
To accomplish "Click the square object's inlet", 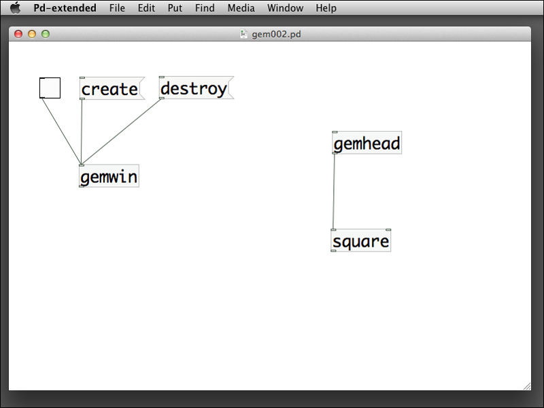I will pos(335,231).
